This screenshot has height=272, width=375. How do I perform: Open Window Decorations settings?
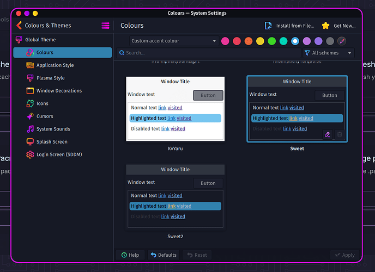click(58, 91)
